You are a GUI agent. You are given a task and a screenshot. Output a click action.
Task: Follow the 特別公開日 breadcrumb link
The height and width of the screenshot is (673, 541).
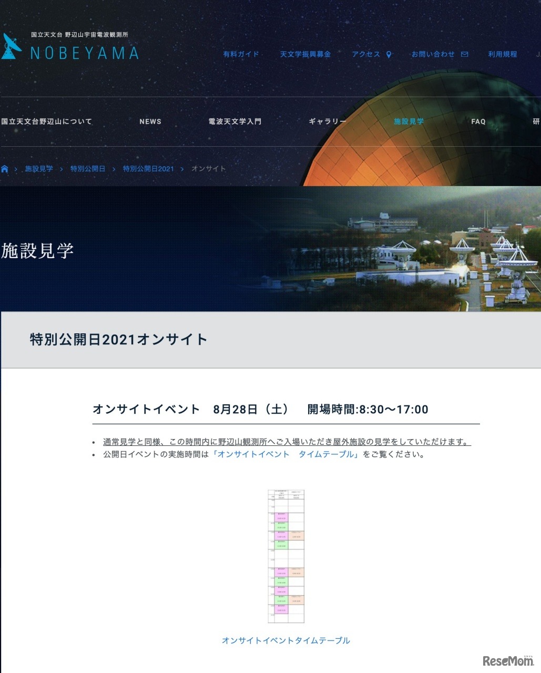pyautogui.click(x=88, y=169)
